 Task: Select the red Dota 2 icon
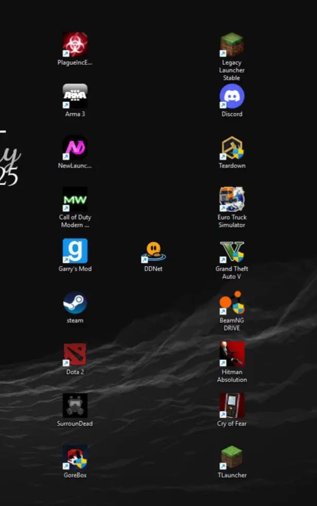pos(75,354)
